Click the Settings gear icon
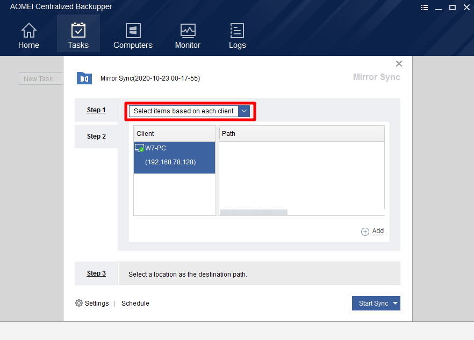This screenshot has height=340, width=474. [x=79, y=303]
